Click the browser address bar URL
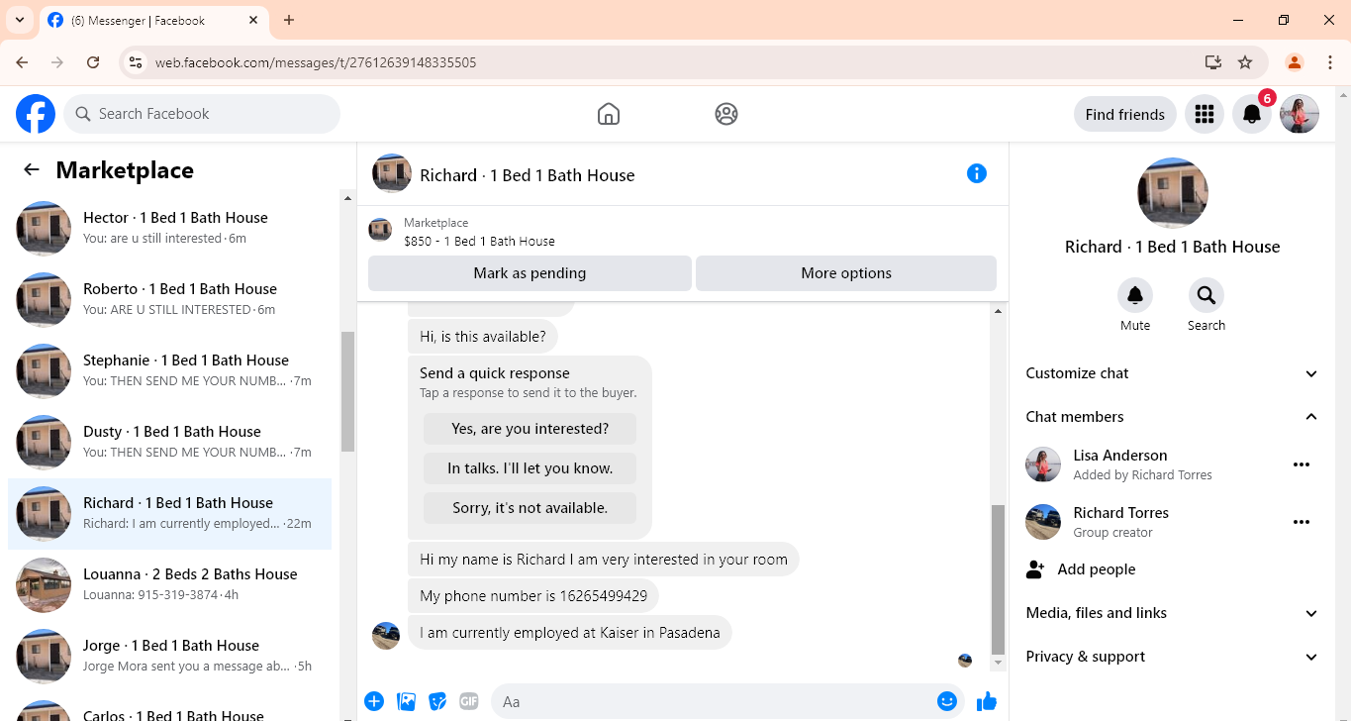The height and width of the screenshot is (721, 1351). click(x=316, y=62)
